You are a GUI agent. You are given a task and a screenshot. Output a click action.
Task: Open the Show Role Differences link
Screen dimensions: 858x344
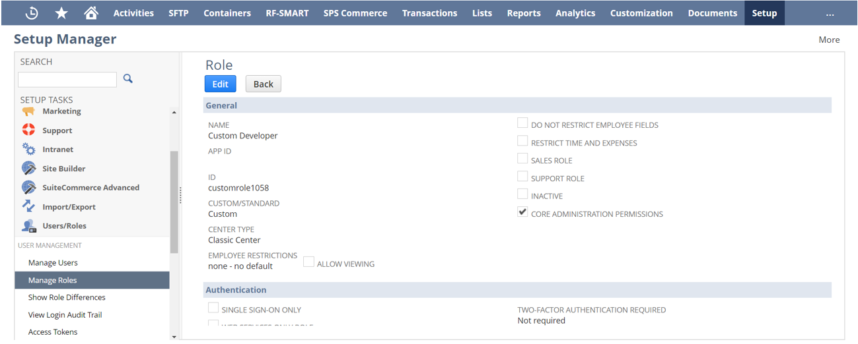tap(67, 297)
